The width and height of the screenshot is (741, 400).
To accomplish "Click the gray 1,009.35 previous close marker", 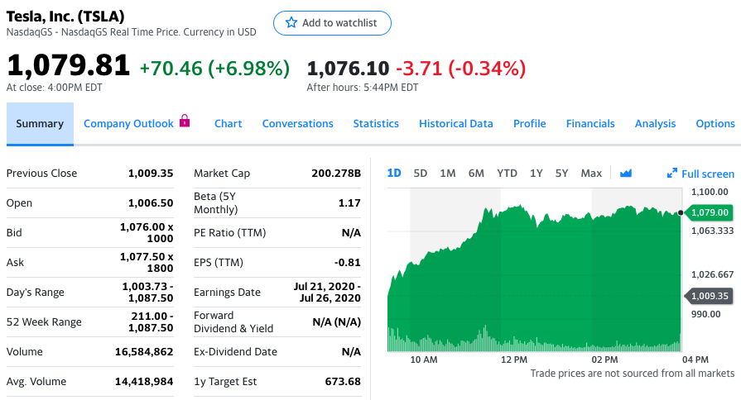I will point(709,296).
